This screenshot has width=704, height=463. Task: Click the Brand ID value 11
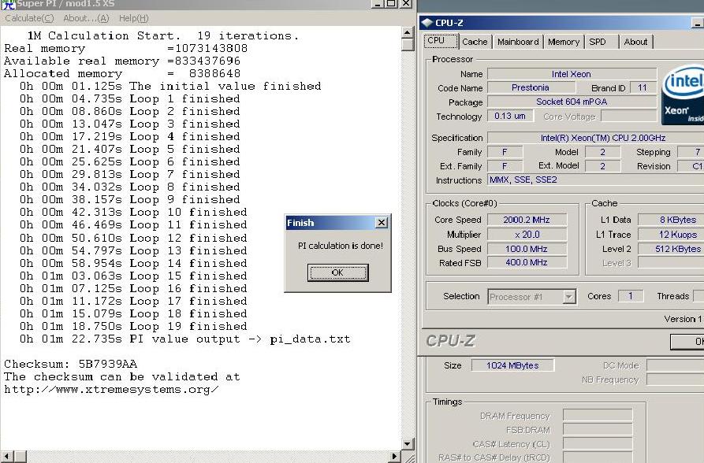point(643,87)
